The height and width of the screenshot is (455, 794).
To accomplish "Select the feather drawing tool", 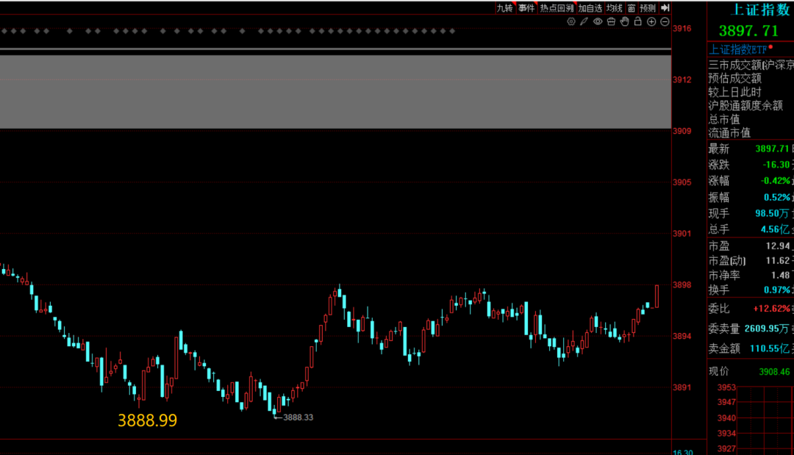I will [584, 22].
